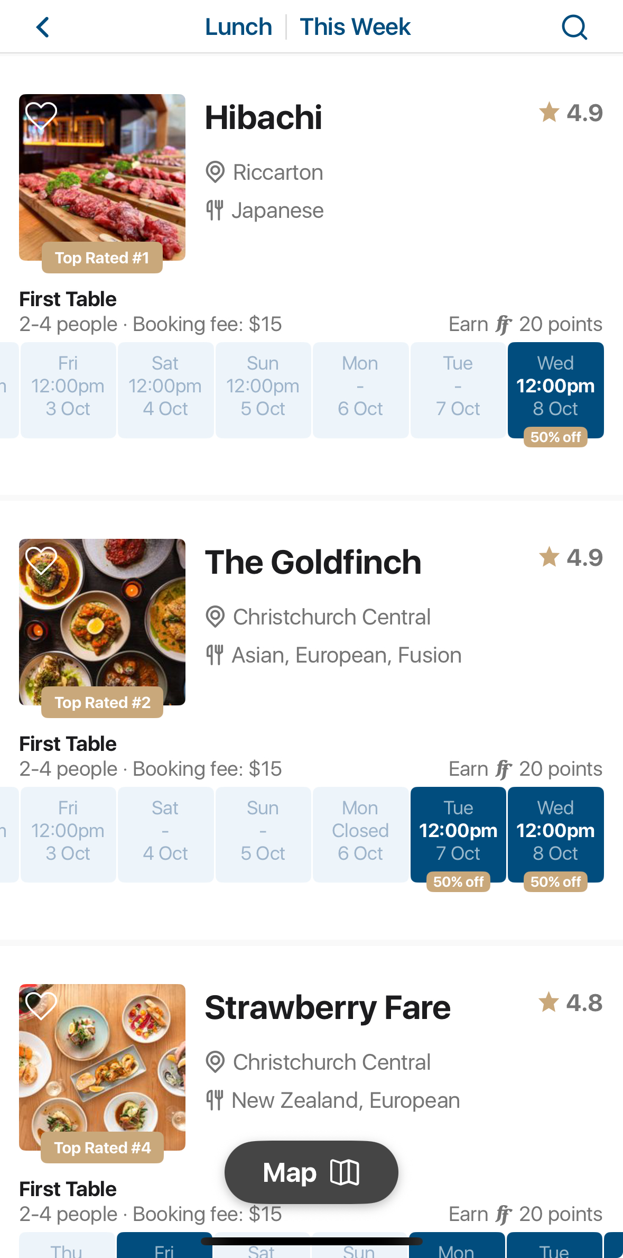Toggle The Goldfinch favorite heart
Image resolution: width=623 pixels, height=1258 pixels.
41,559
